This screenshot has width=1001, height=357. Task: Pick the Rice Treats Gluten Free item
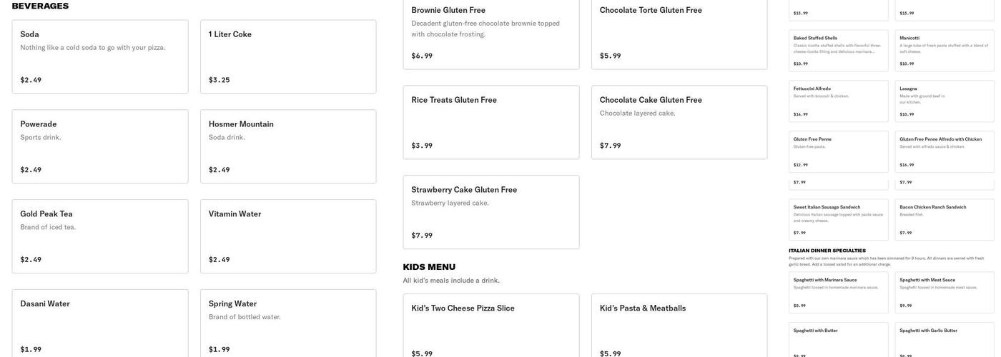pyautogui.click(x=491, y=122)
